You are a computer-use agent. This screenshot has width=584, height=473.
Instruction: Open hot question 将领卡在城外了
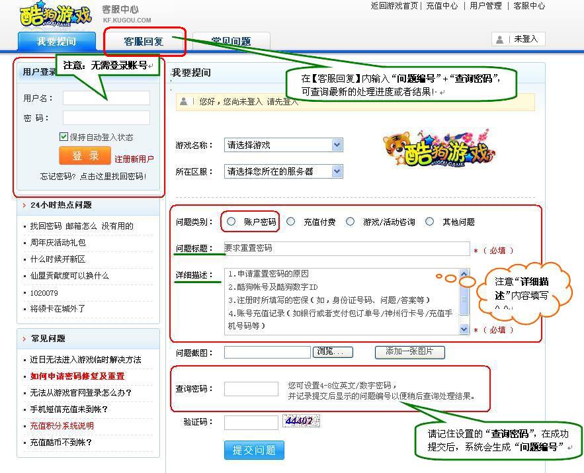pyautogui.click(x=58, y=309)
